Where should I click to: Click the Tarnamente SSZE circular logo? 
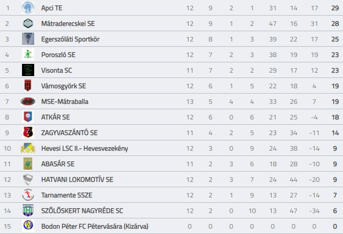tap(28, 195)
